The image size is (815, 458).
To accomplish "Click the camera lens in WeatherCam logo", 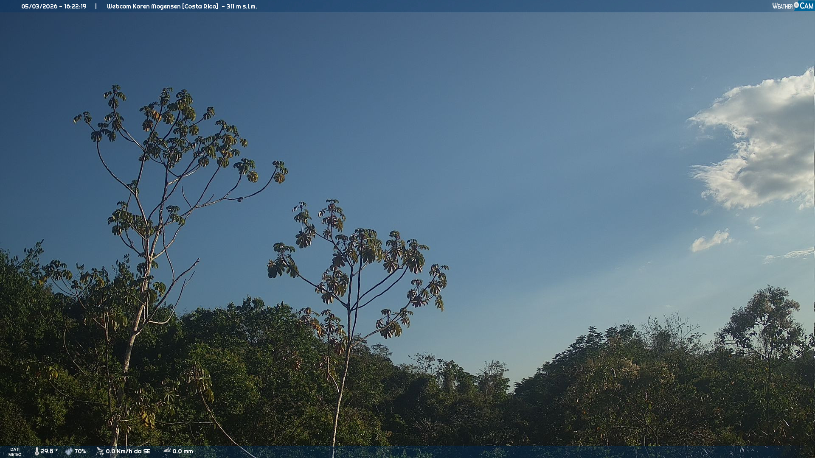I will (796, 5).
